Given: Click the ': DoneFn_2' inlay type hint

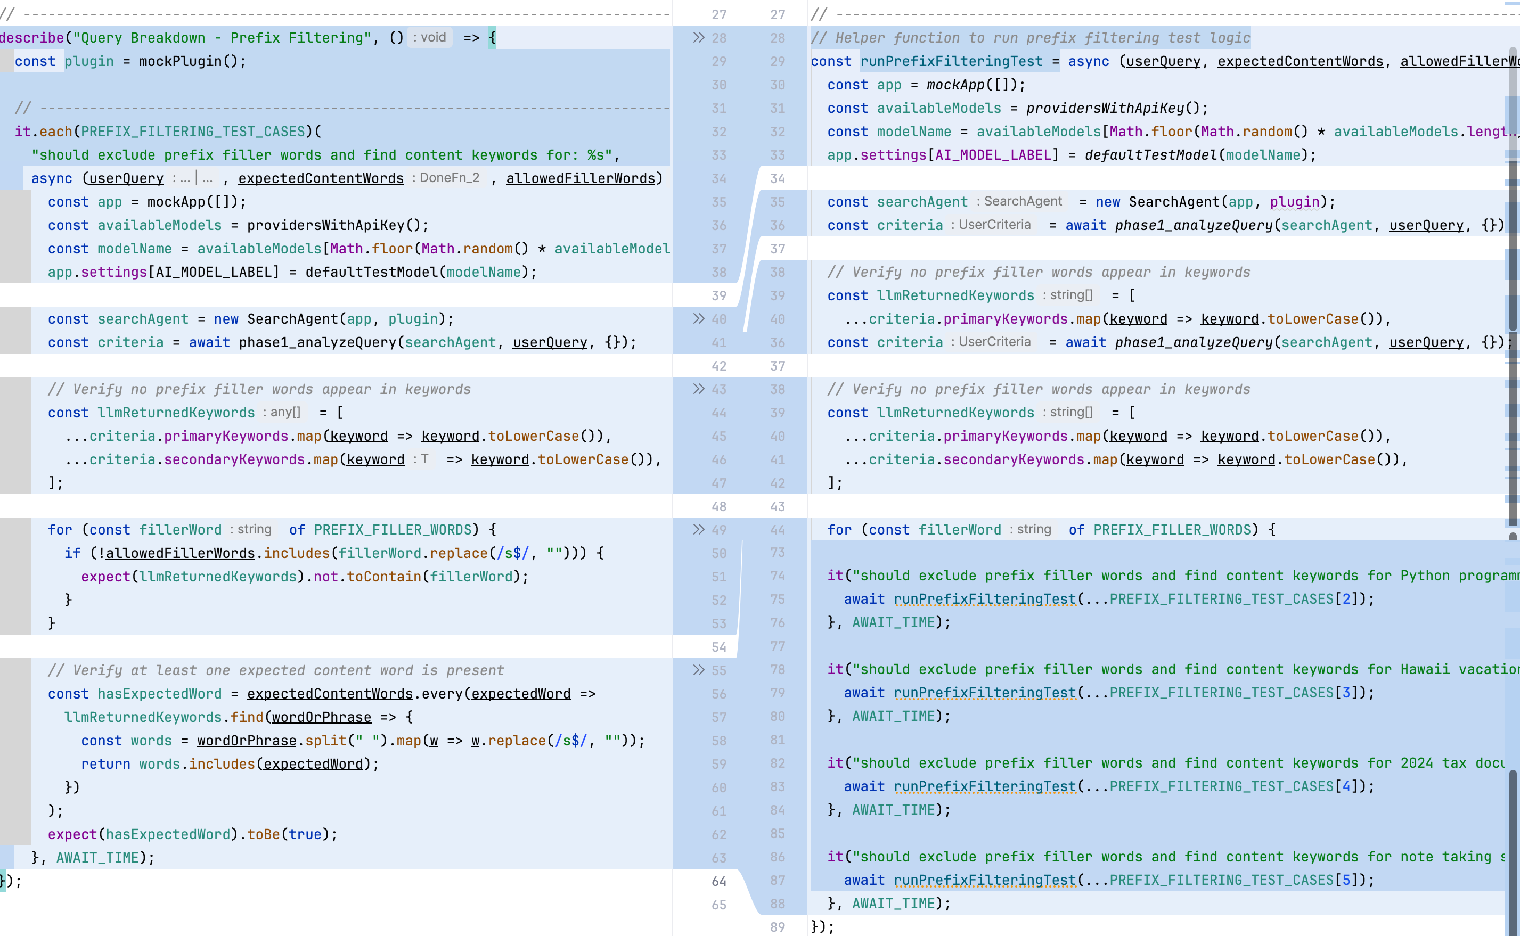Looking at the screenshot, I should point(446,178).
